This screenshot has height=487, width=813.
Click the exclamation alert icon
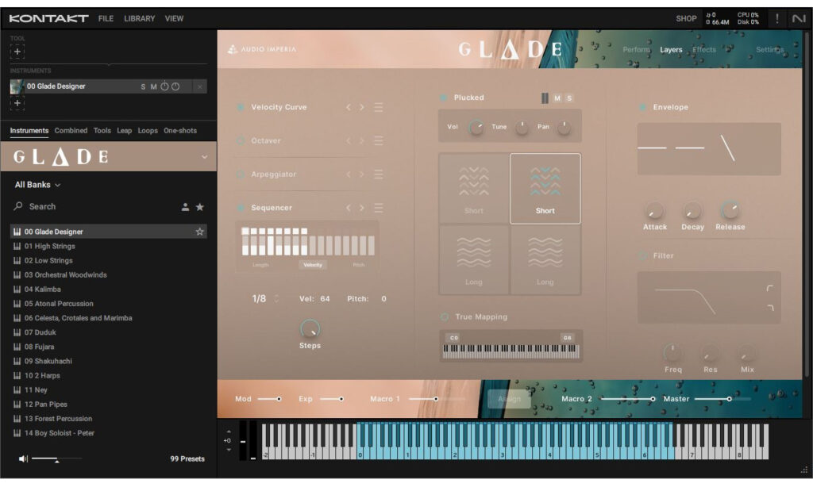776,18
